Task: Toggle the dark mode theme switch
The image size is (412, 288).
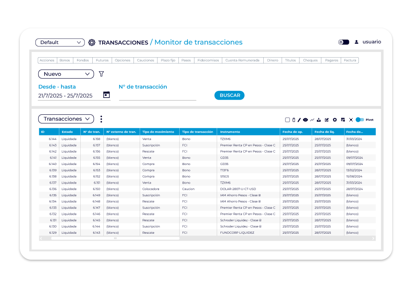Action: (x=344, y=42)
